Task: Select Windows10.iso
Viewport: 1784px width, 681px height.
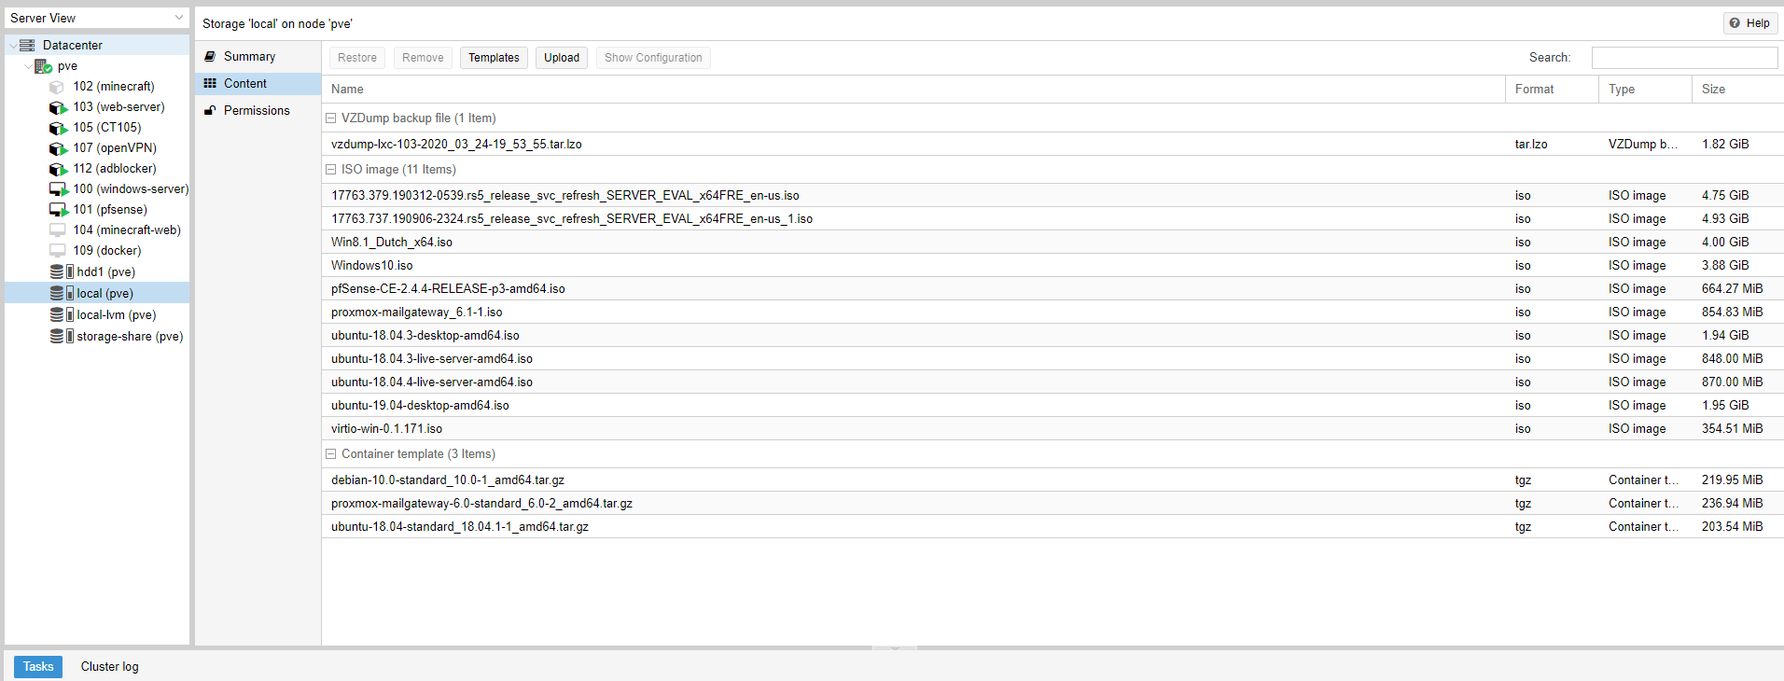Action: 1052,265
